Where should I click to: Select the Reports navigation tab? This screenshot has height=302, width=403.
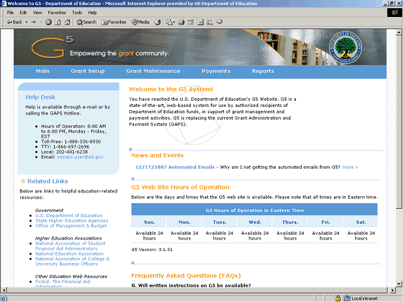[263, 71]
